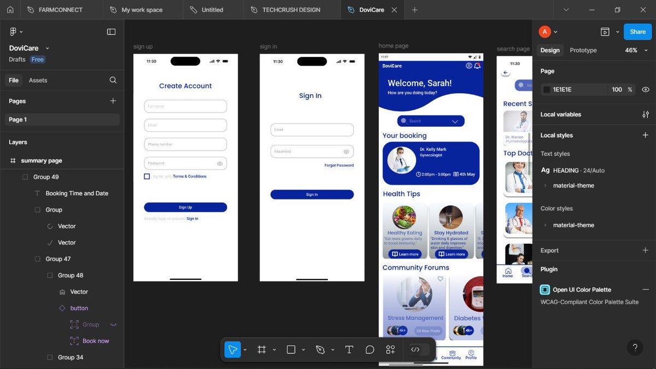Open the Figma main menu logo

[13, 32]
